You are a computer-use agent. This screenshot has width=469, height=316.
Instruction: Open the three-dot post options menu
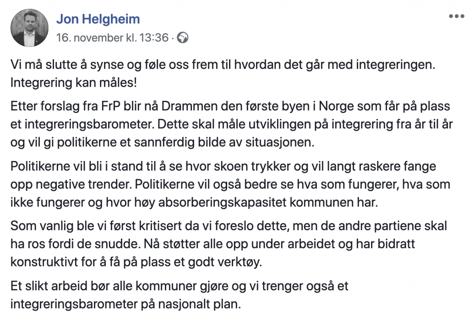pos(456,17)
